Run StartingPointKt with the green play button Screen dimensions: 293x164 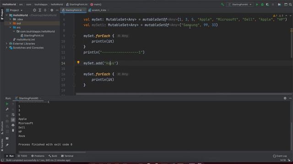(257, 5)
